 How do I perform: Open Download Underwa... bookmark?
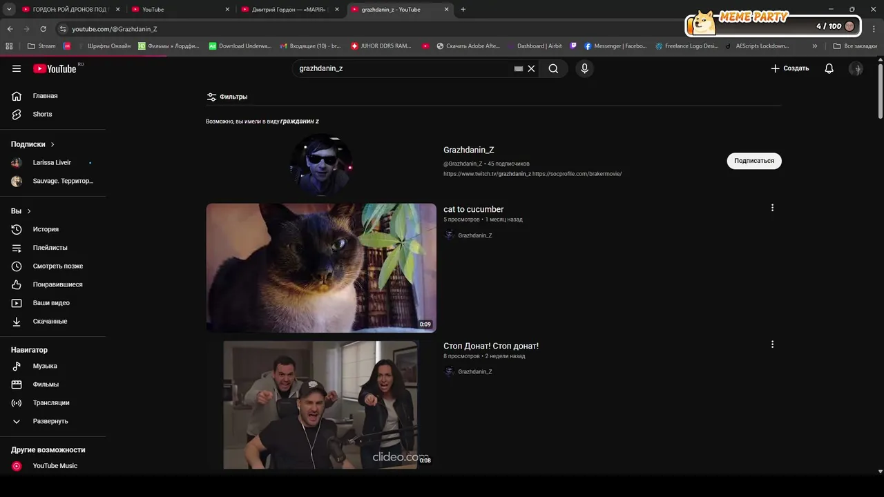pyautogui.click(x=240, y=46)
